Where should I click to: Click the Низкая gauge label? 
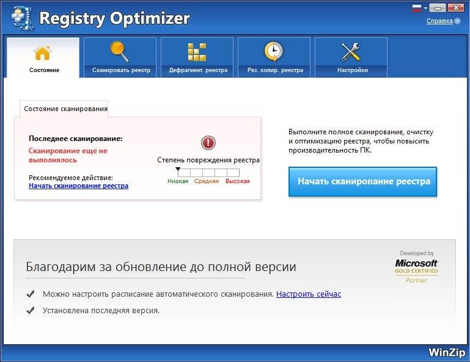(178, 181)
